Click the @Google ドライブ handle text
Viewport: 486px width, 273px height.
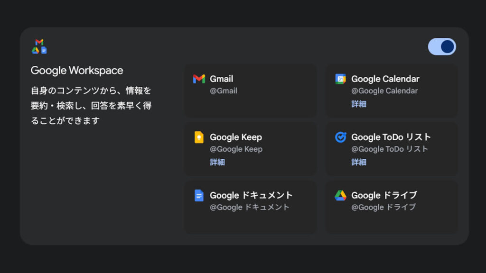point(383,208)
